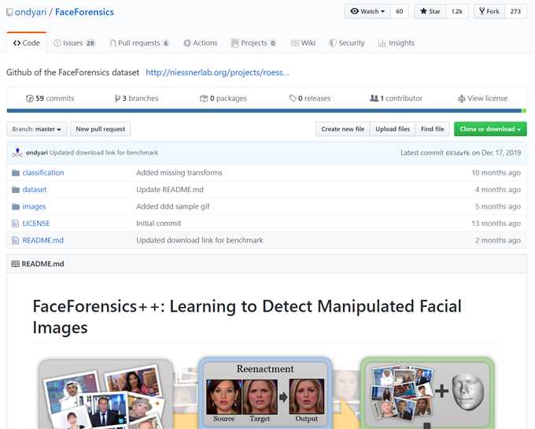Screen dimensions: 535x429
Task: Open commit hash 693dafb
Action: click(x=458, y=153)
